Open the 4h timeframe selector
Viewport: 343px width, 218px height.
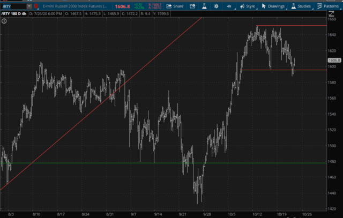(x=229, y=6)
